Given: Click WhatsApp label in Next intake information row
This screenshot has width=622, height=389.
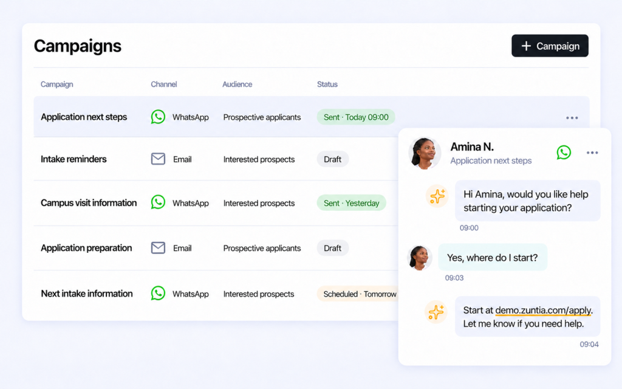Looking at the screenshot, I should [190, 294].
